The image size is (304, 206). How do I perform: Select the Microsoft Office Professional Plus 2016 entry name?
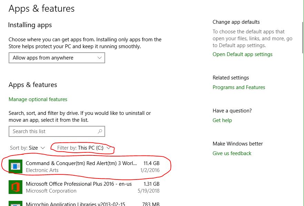tap(79, 184)
